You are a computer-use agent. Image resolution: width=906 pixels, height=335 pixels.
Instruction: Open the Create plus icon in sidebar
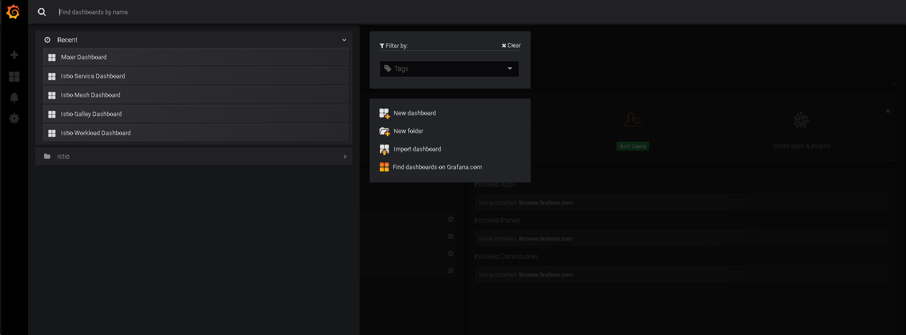pos(14,55)
